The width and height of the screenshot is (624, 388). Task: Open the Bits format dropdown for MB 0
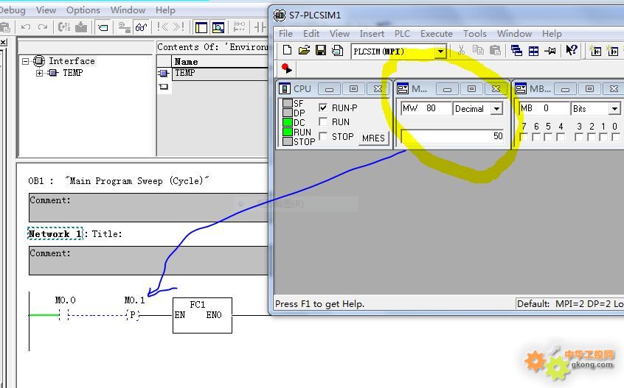[614, 108]
